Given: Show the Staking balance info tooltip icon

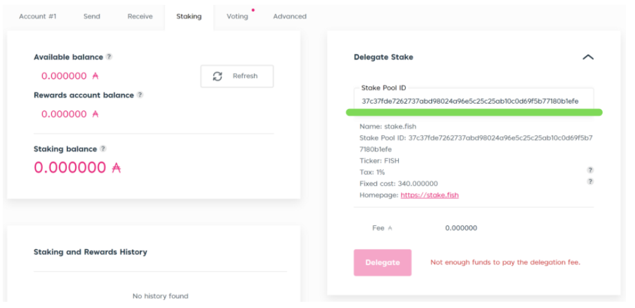Looking at the screenshot, I should [104, 148].
